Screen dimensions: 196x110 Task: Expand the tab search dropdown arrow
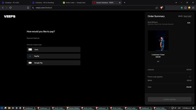click(x=176, y=3)
